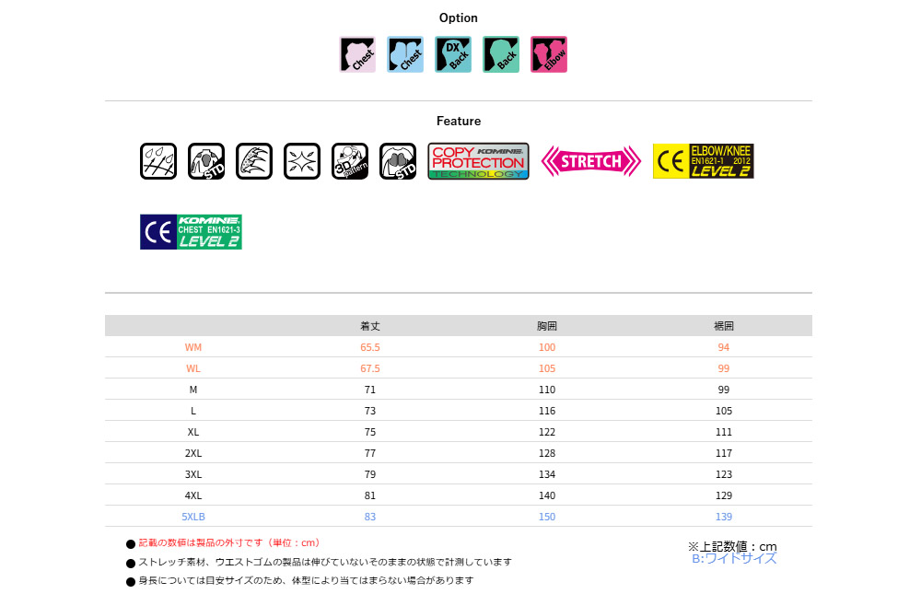Click the B:ワイドサイズ link
Screen dimensions: 921x594
pos(734,558)
